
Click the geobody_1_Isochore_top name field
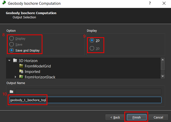pyautogui.click(x=85, y=100)
